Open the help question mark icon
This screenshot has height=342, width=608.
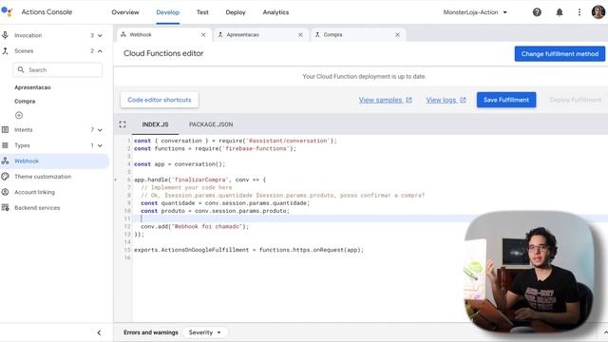[537, 12]
